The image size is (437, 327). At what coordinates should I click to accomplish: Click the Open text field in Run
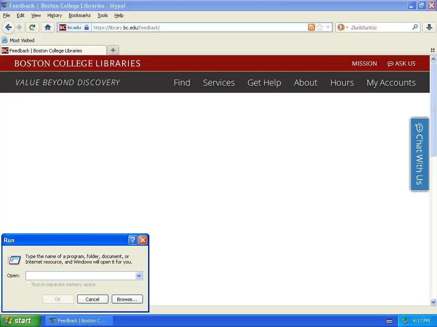coord(81,275)
